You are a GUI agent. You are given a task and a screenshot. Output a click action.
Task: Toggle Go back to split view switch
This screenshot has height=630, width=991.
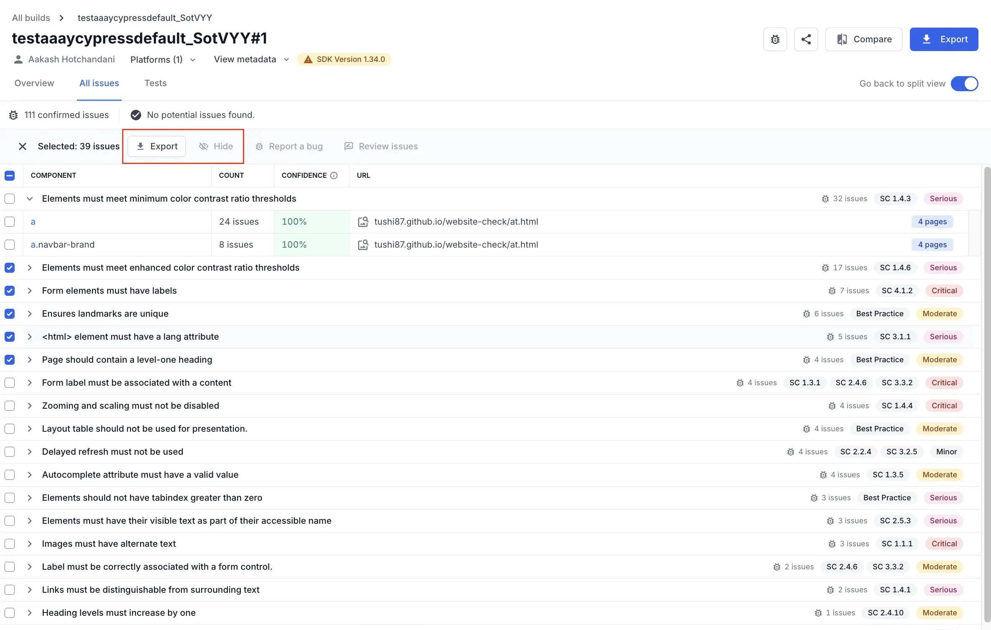tap(964, 84)
